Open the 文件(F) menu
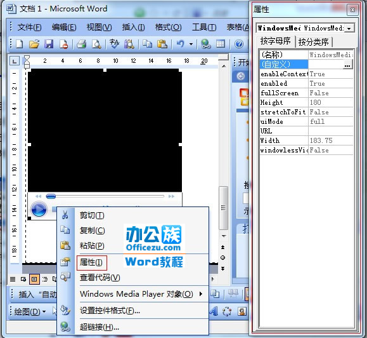 point(29,27)
